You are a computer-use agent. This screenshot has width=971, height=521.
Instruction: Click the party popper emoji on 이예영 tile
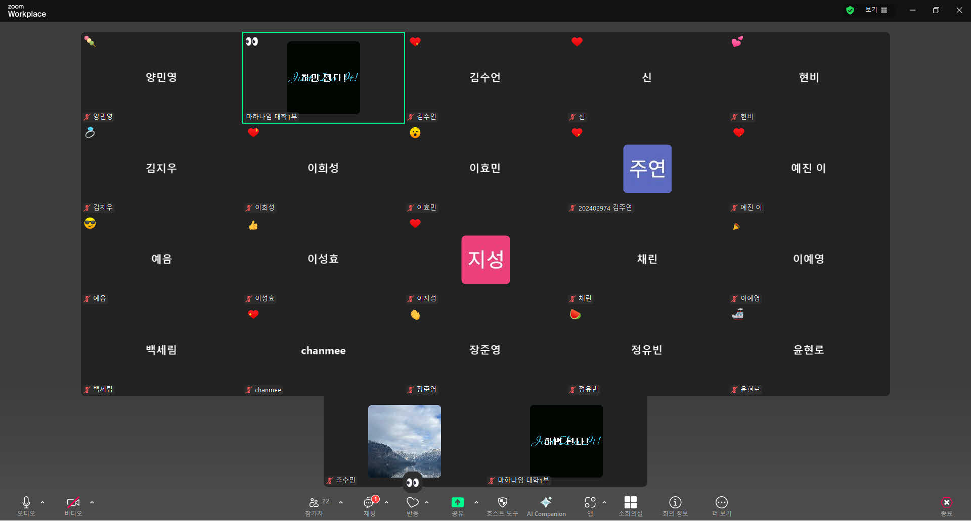[x=736, y=226]
